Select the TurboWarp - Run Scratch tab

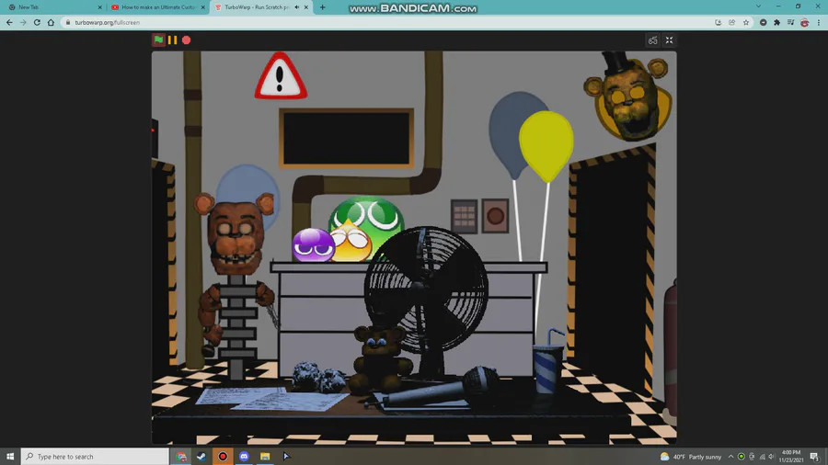click(254, 7)
